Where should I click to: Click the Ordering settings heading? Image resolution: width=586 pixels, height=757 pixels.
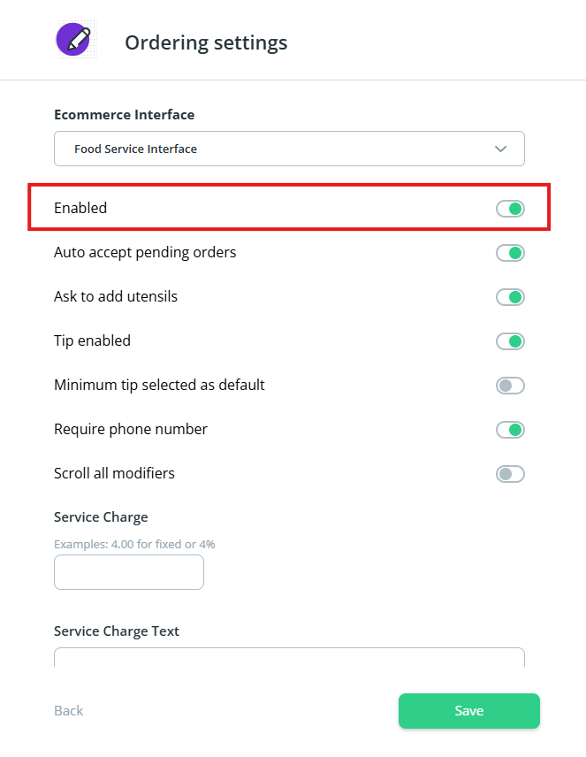206,42
